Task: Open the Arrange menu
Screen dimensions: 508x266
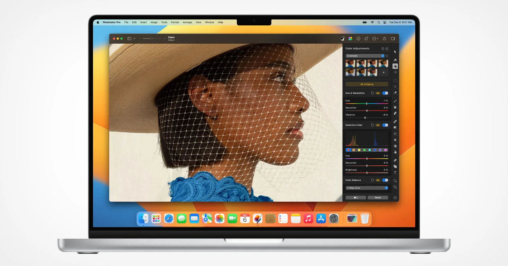Action: (x=187, y=22)
